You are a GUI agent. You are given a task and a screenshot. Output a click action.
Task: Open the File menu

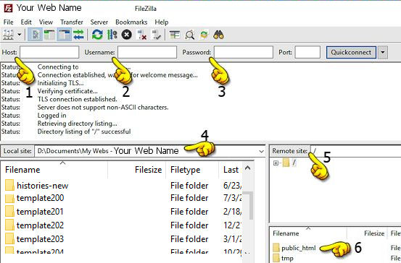click(9, 22)
